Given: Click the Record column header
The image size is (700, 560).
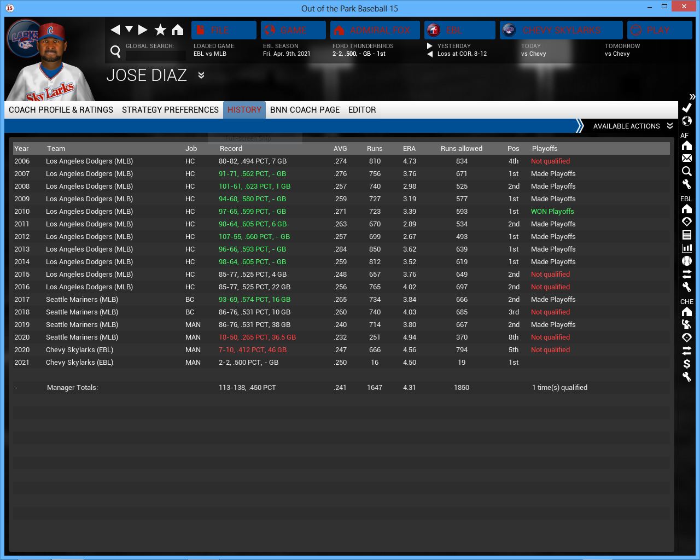Looking at the screenshot, I should tap(231, 149).
